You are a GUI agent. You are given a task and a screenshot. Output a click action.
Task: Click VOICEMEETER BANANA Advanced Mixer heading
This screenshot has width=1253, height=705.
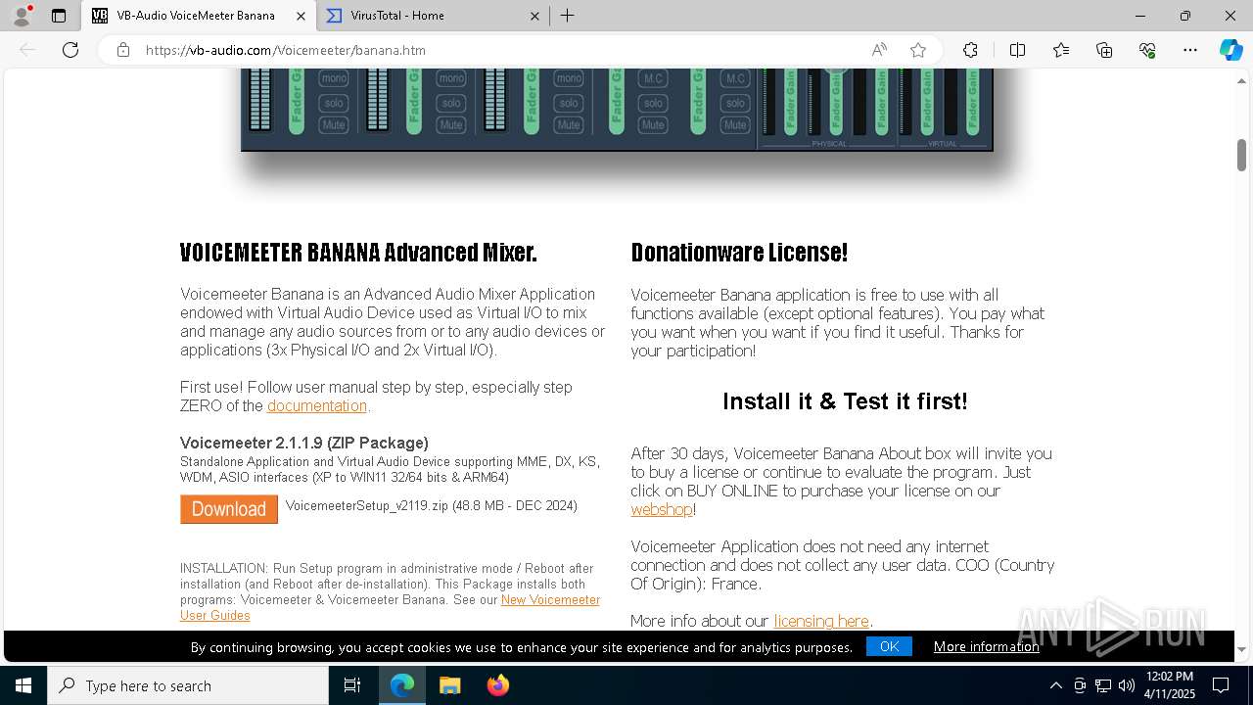pyautogui.click(x=358, y=253)
